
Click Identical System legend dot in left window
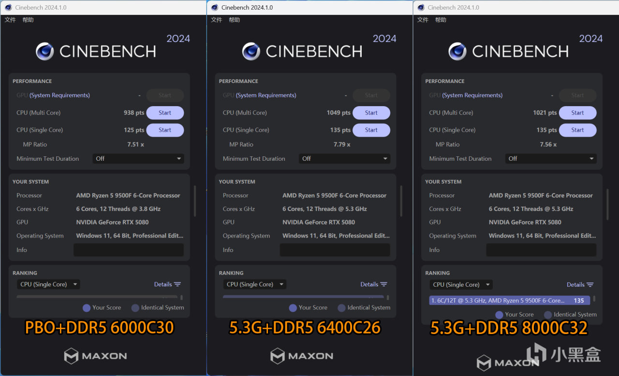pyautogui.click(x=135, y=308)
